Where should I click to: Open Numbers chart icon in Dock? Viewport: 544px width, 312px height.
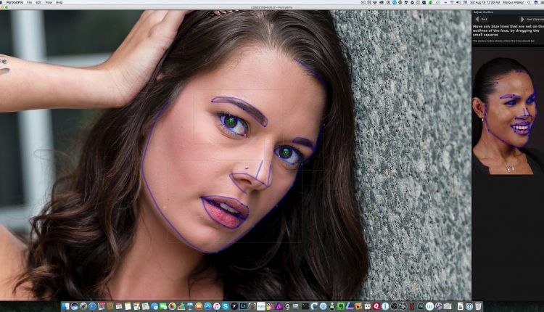[181, 306]
